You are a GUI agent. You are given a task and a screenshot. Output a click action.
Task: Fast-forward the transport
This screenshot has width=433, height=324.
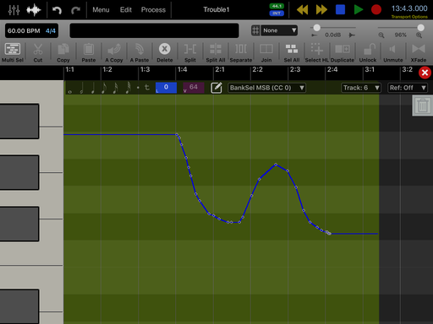(321, 9)
